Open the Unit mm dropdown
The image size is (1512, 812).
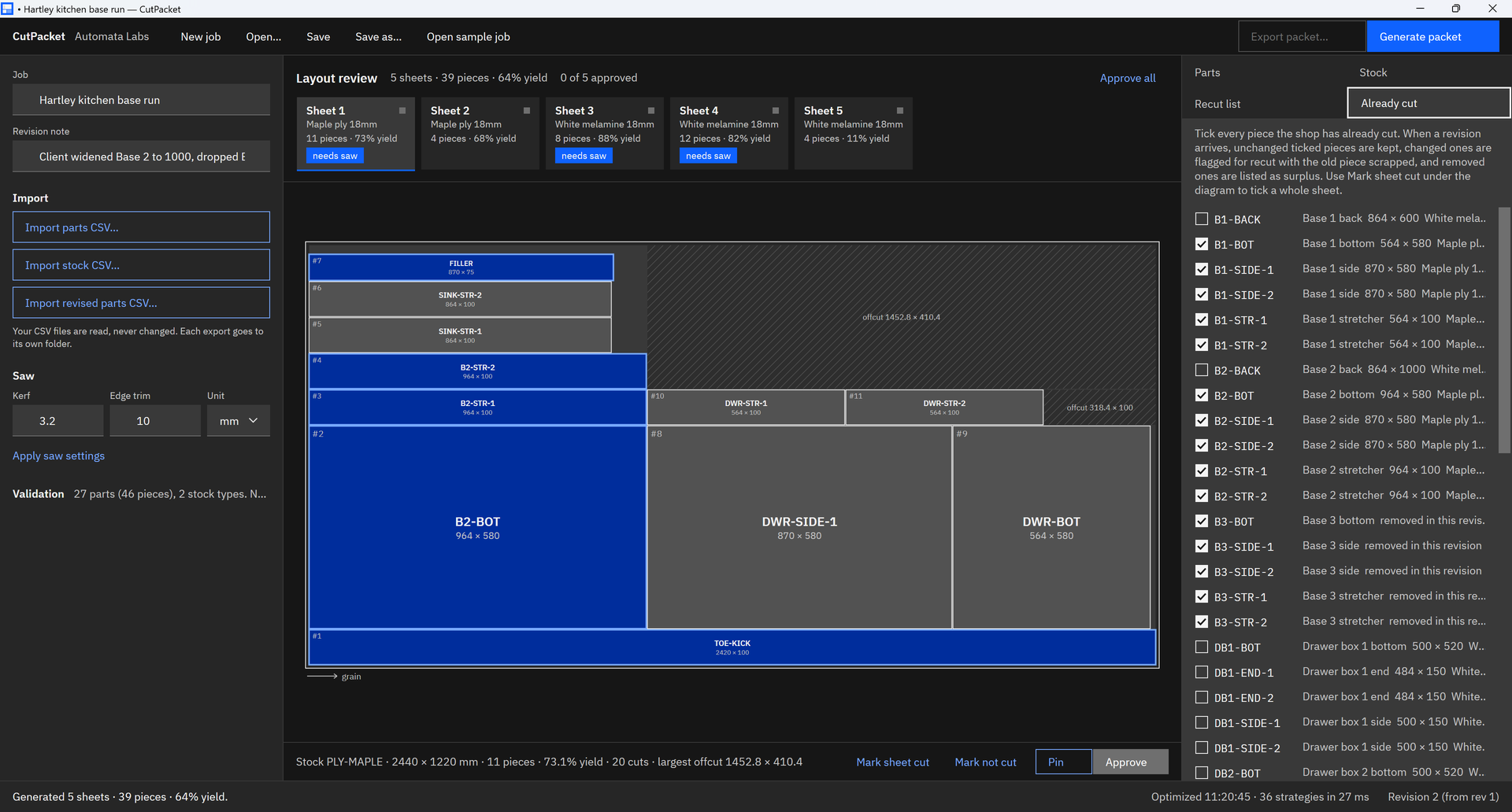pyautogui.click(x=239, y=421)
